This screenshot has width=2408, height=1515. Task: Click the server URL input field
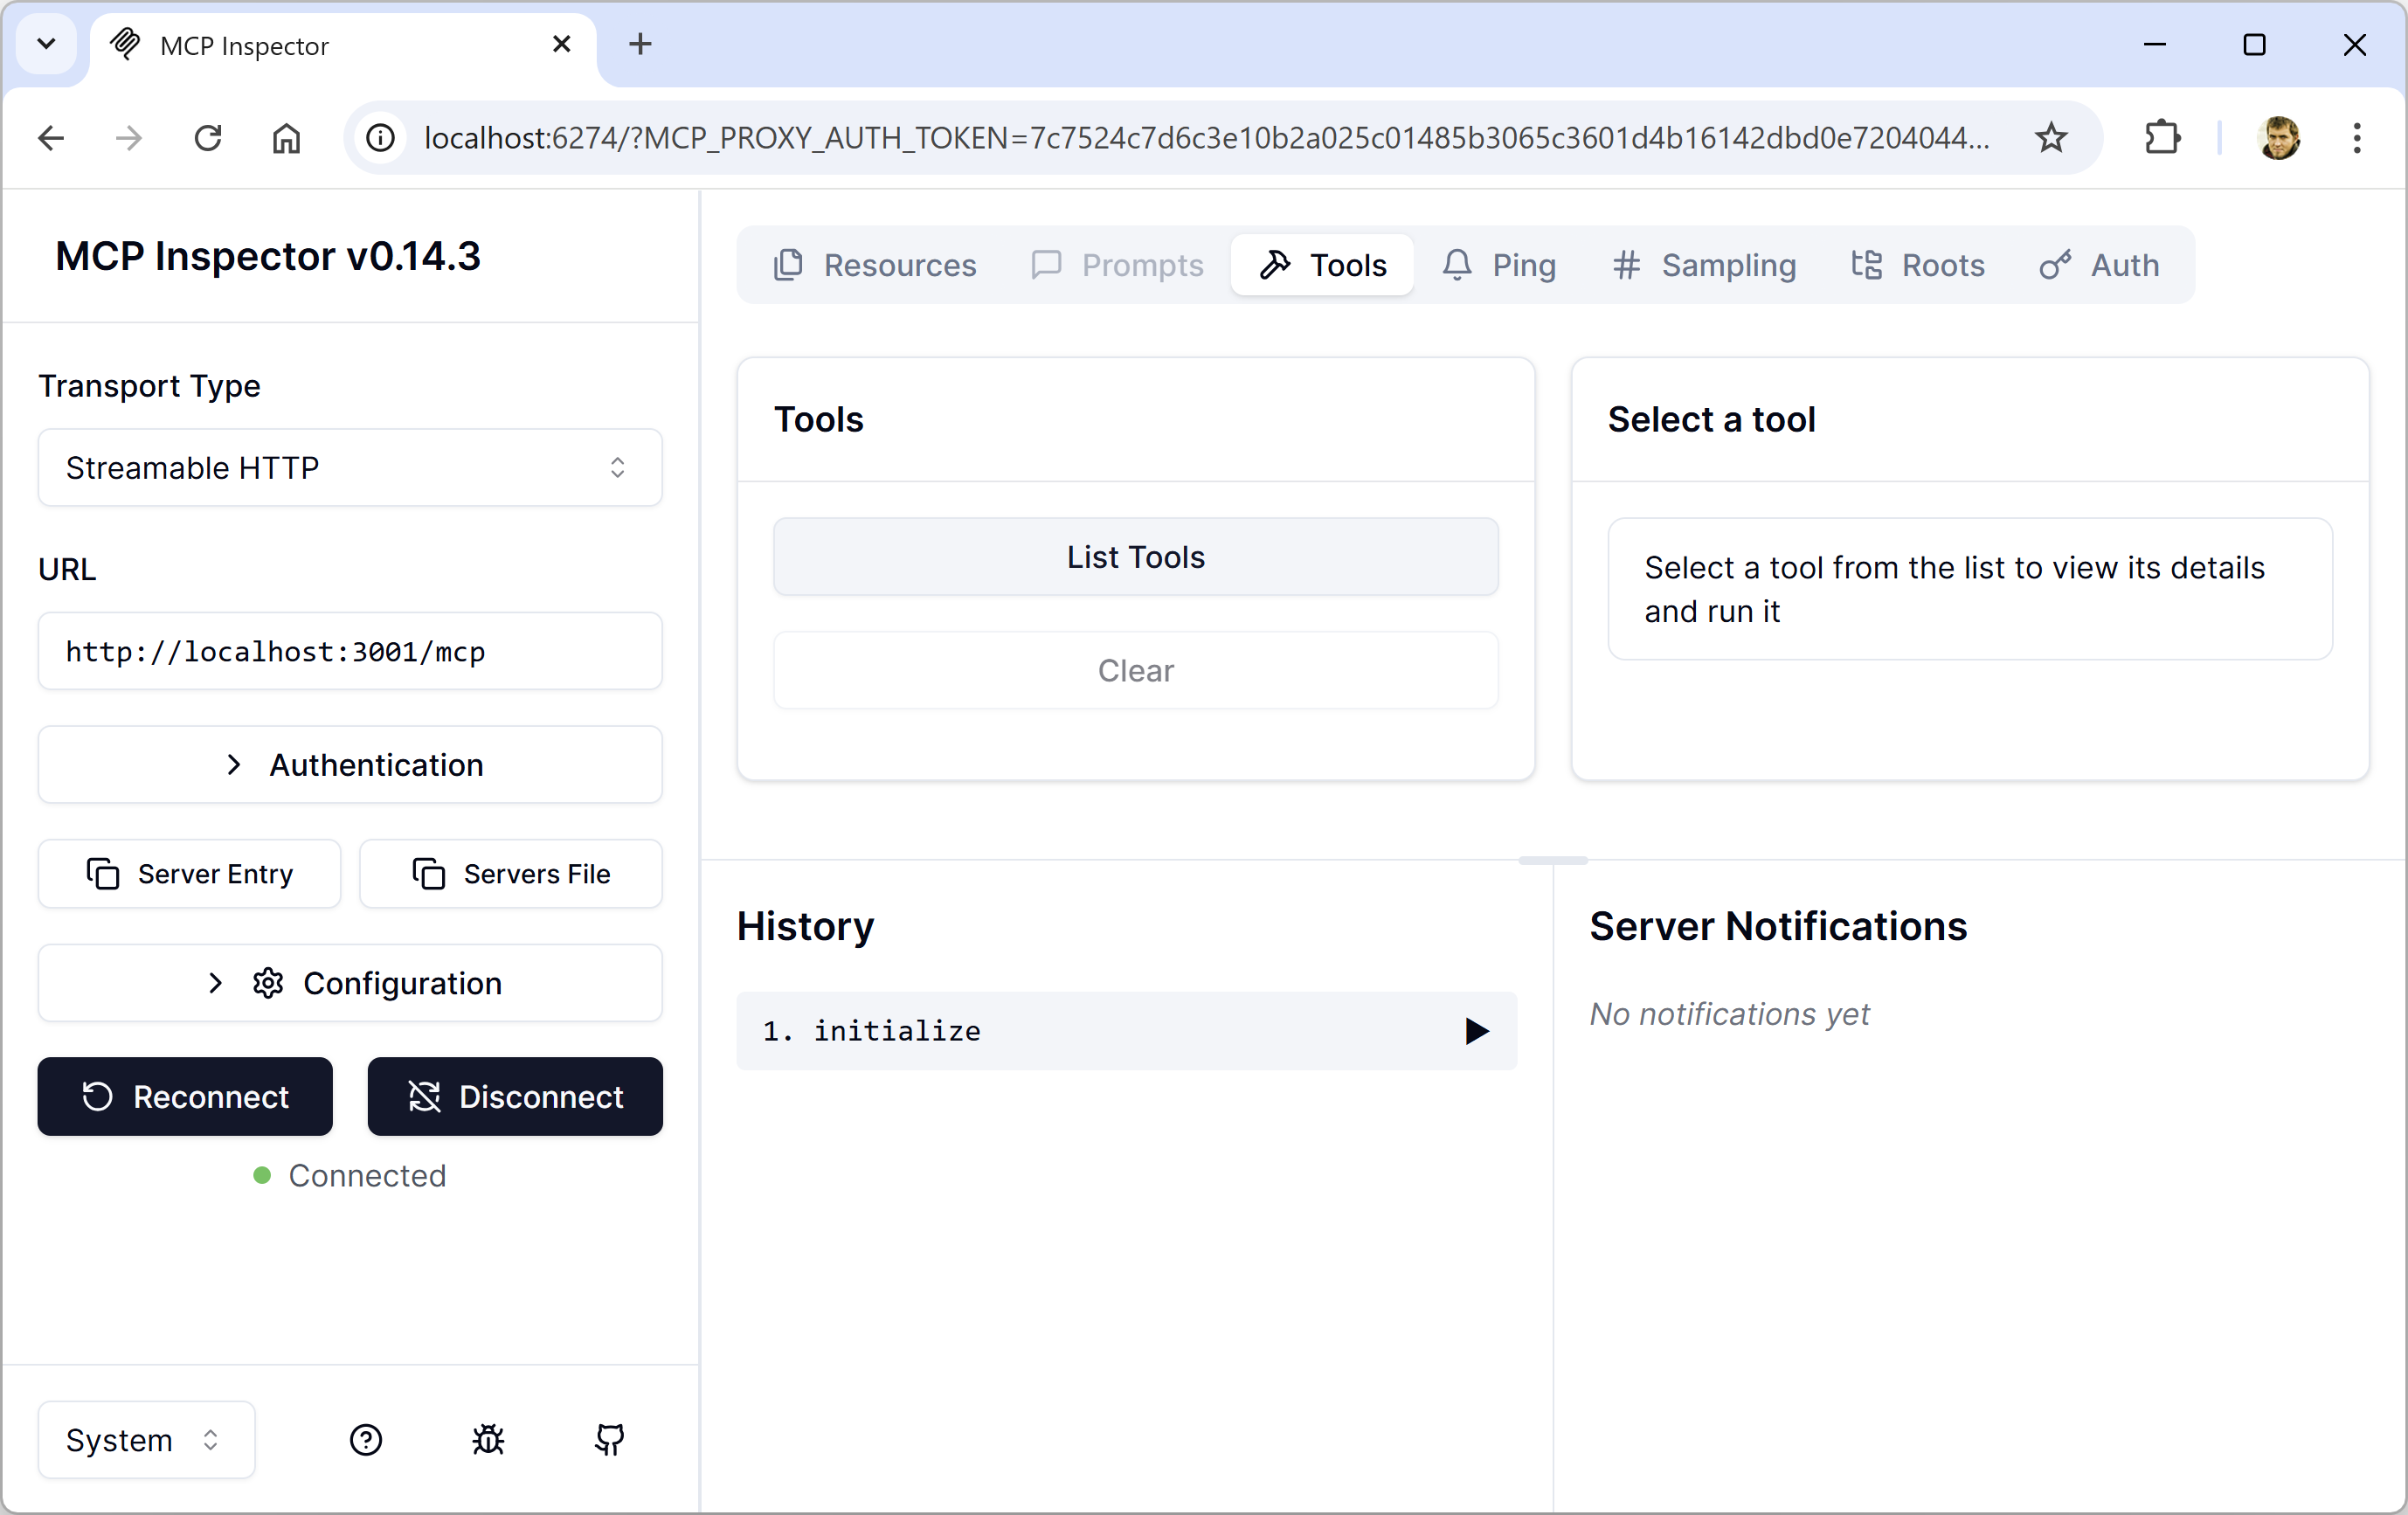click(350, 651)
